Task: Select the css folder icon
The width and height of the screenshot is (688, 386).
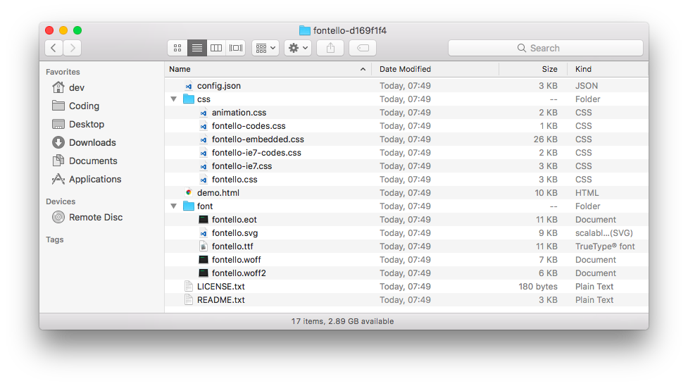Action: 189,99
